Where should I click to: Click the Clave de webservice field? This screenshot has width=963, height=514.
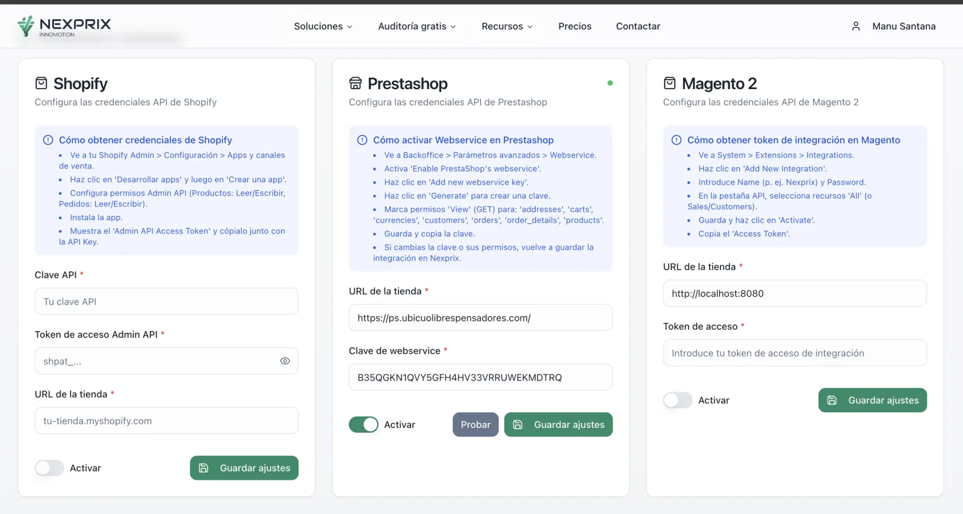pyautogui.click(x=481, y=377)
